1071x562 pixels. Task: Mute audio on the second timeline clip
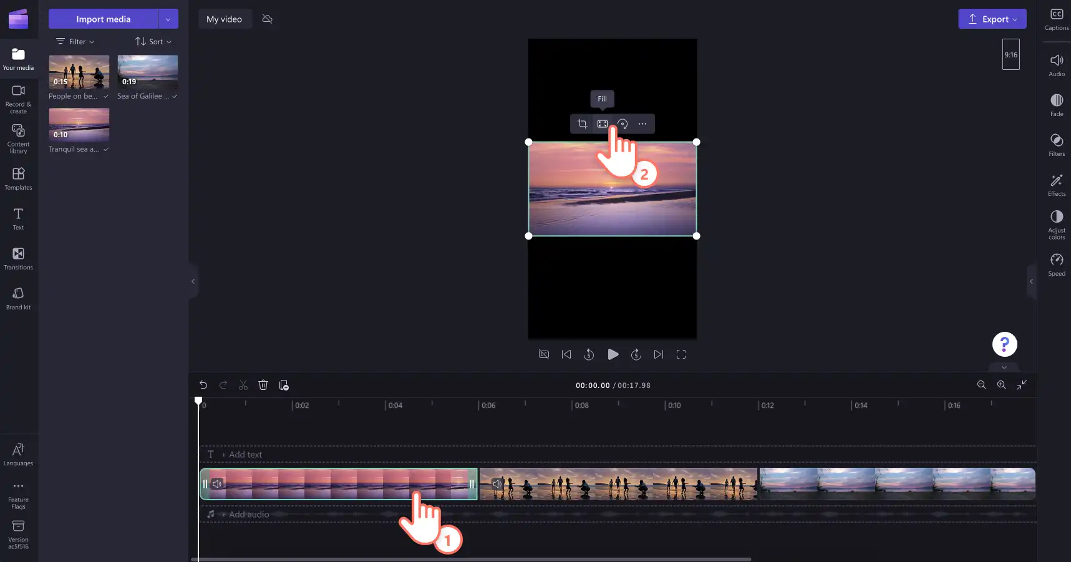click(497, 484)
